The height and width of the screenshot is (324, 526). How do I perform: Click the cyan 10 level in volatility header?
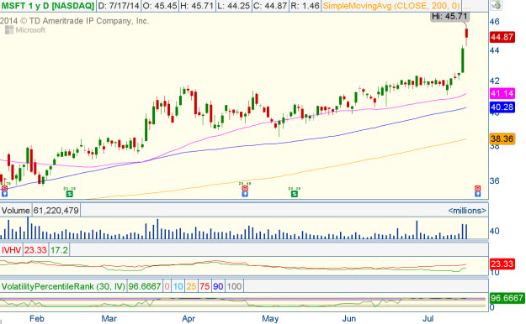[x=178, y=286]
